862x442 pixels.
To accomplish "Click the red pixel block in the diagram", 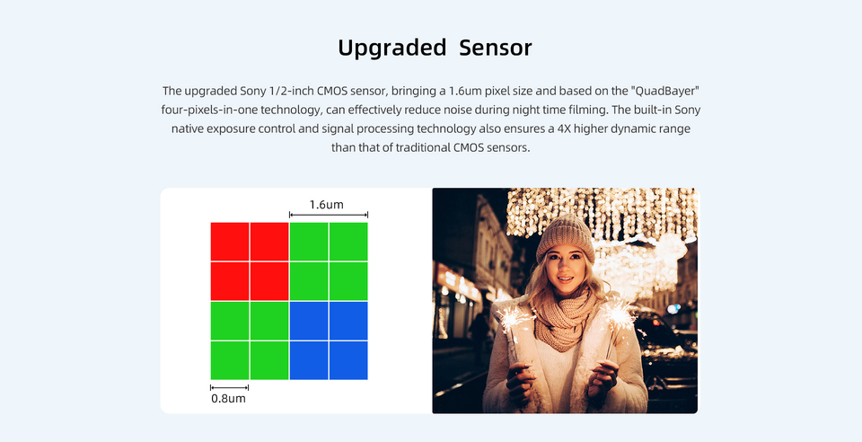I will 250,261.
